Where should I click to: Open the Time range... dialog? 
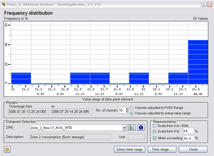[162, 149]
